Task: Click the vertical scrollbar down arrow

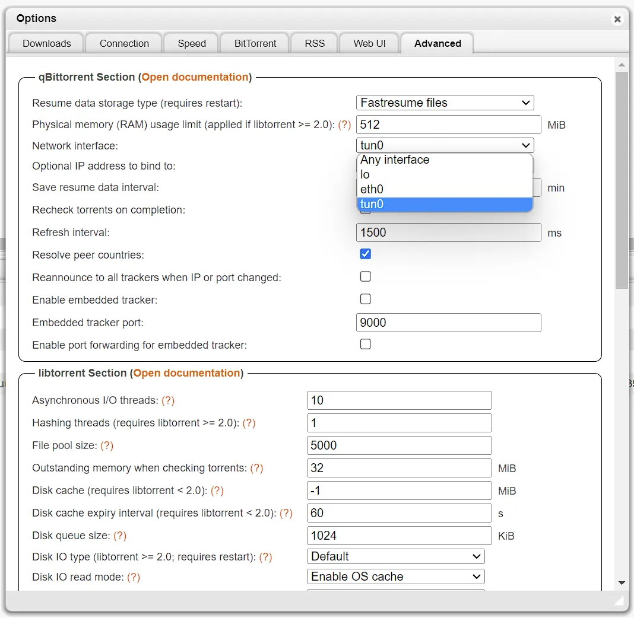Action: pyautogui.click(x=622, y=583)
